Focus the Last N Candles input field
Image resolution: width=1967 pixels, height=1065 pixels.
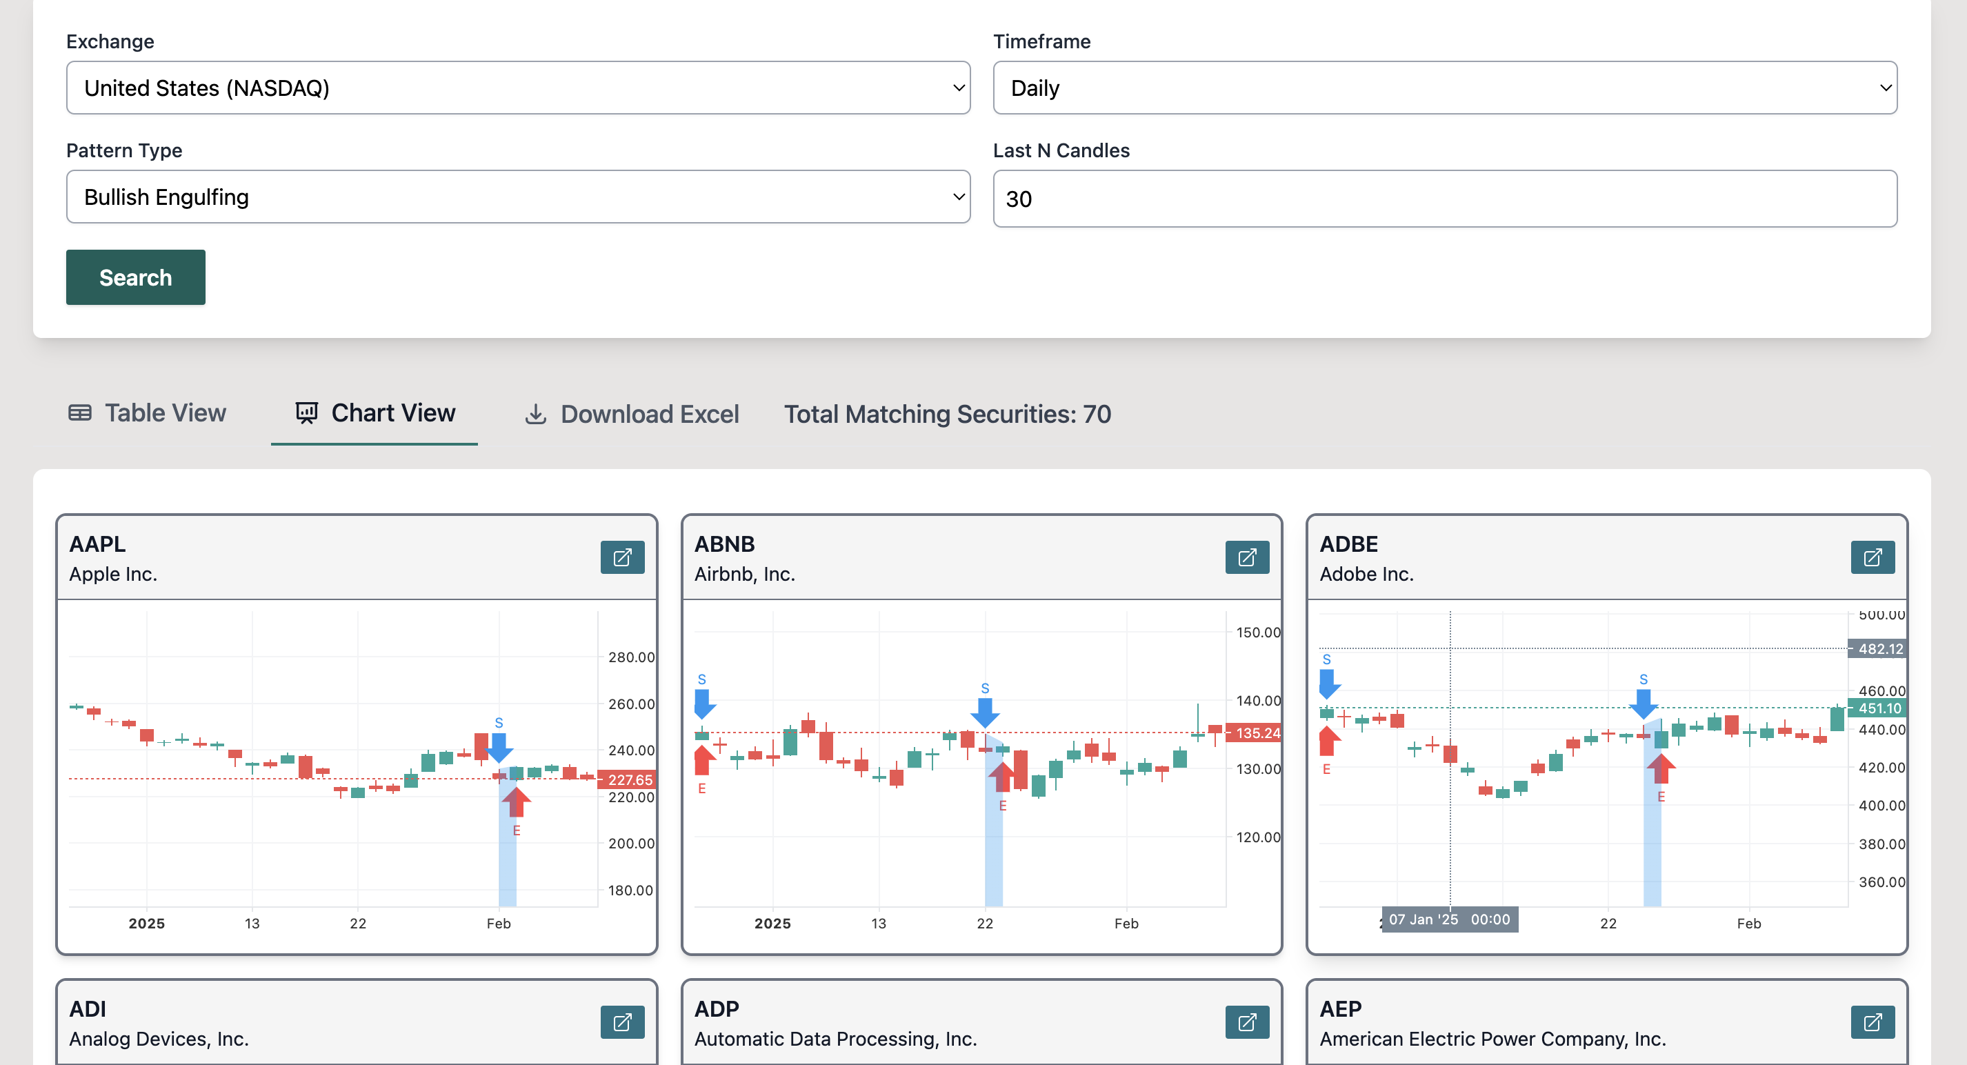pyautogui.click(x=1445, y=199)
